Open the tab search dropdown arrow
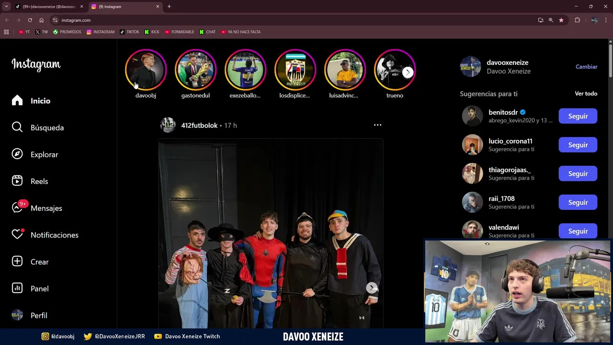Viewport: 613px width, 345px height. point(6,7)
